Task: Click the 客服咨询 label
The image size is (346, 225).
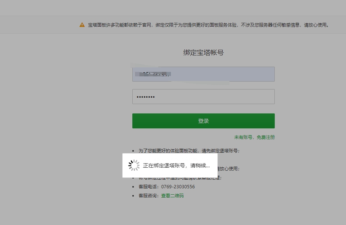Action: 149,196
